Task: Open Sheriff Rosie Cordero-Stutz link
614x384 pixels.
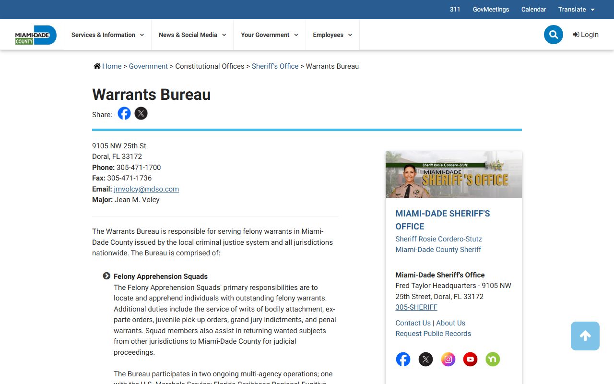Action: [x=438, y=239]
